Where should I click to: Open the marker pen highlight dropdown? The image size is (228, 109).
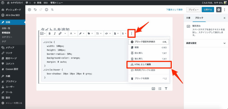click(82, 33)
